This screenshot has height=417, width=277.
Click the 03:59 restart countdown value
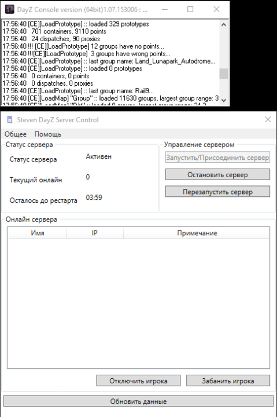[x=94, y=197]
